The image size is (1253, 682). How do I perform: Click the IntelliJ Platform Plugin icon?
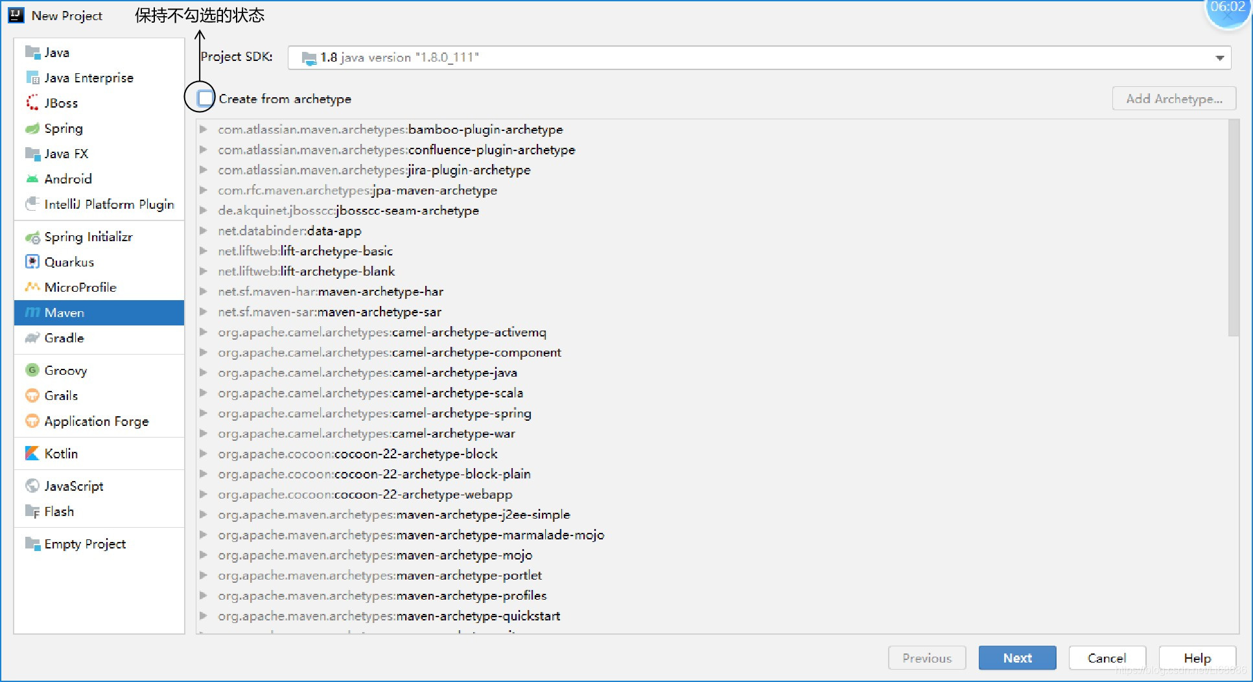point(32,204)
